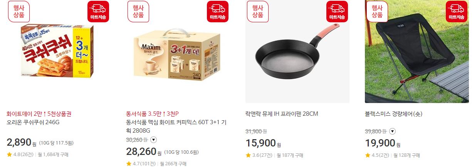This screenshot has width=472, height=168.
Task: Click the 마트직송 truck icon on the frying pan
Action: coord(337,12)
